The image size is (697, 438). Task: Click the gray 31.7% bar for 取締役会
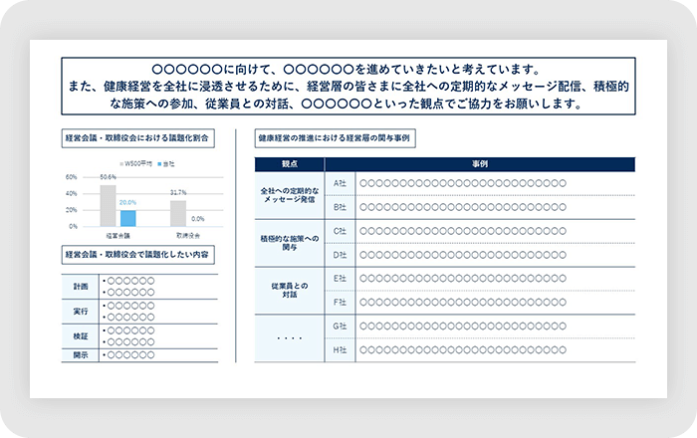[177, 213]
